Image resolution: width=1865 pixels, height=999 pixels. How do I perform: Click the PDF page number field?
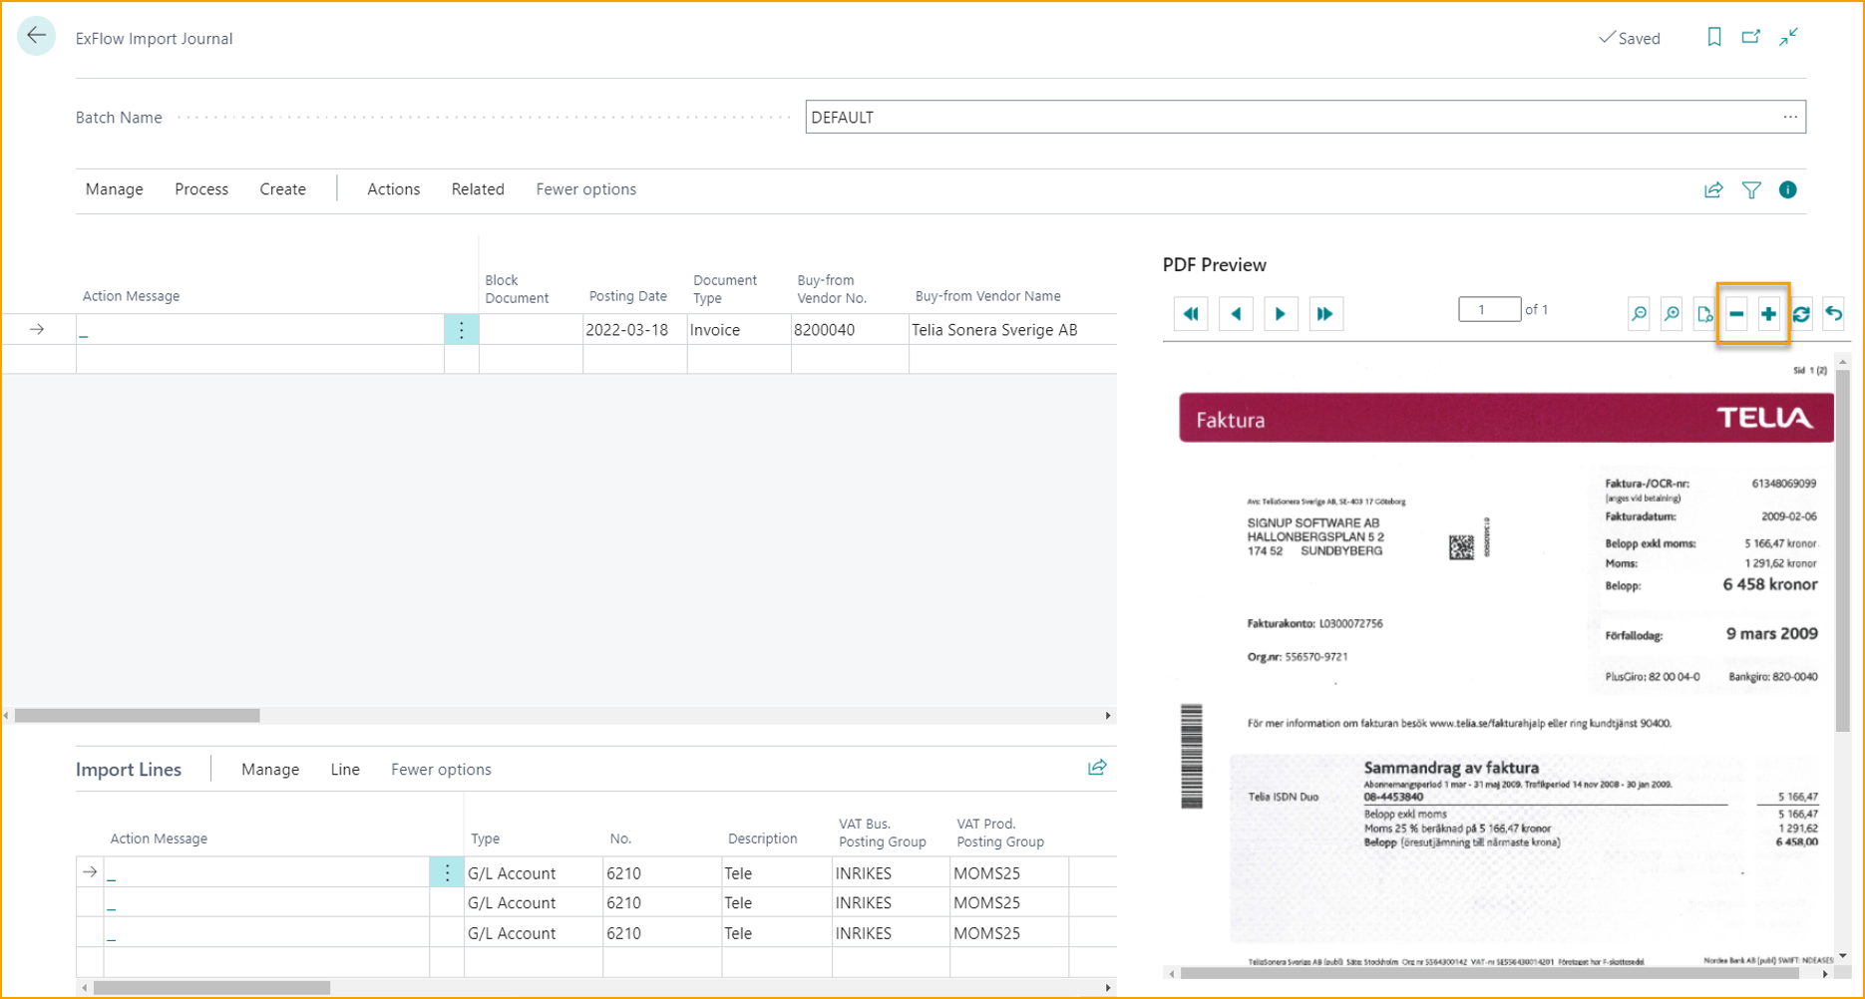(x=1489, y=310)
